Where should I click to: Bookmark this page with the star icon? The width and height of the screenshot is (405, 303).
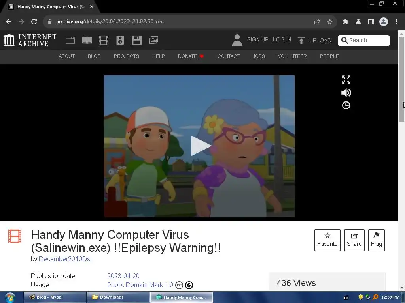330,22
